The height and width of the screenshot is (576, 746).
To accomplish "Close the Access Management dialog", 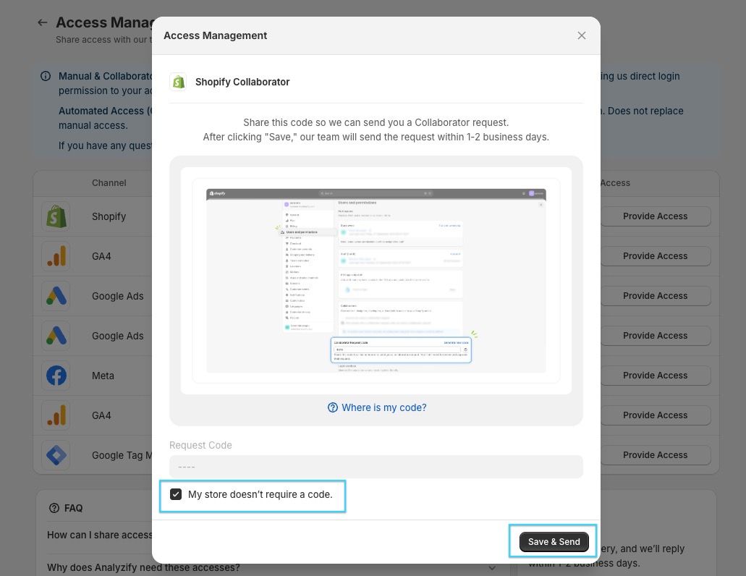I will coord(581,35).
